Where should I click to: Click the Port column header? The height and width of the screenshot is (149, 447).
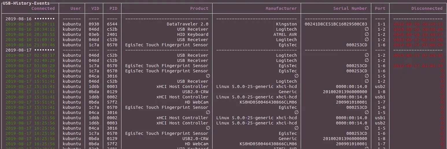coord(380,8)
